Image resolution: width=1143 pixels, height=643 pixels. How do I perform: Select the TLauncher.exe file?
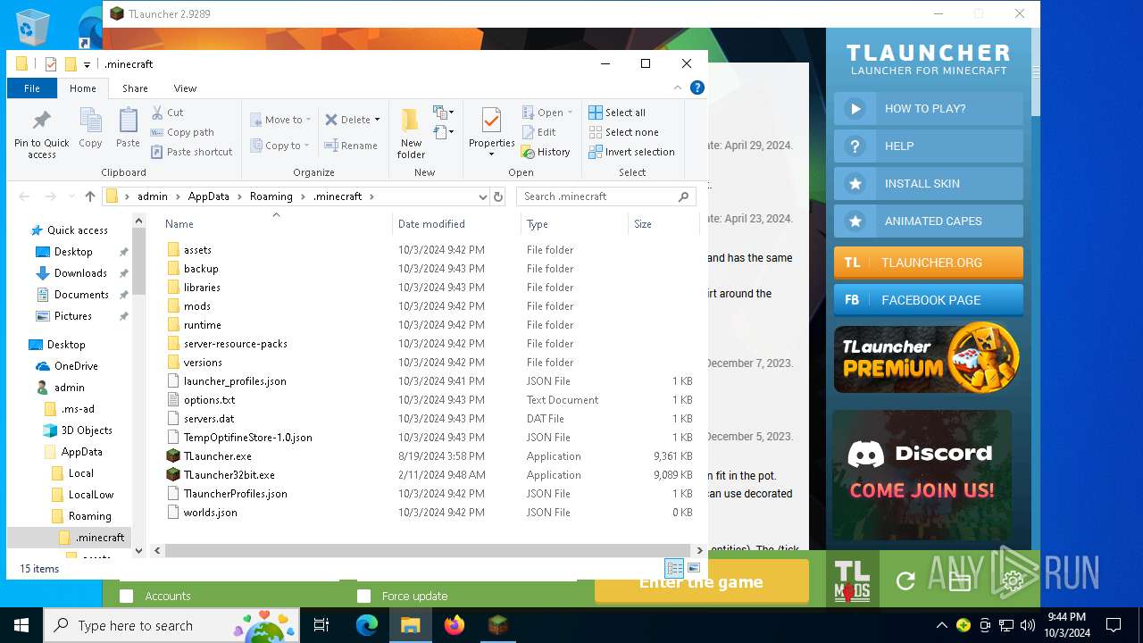click(218, 456)
